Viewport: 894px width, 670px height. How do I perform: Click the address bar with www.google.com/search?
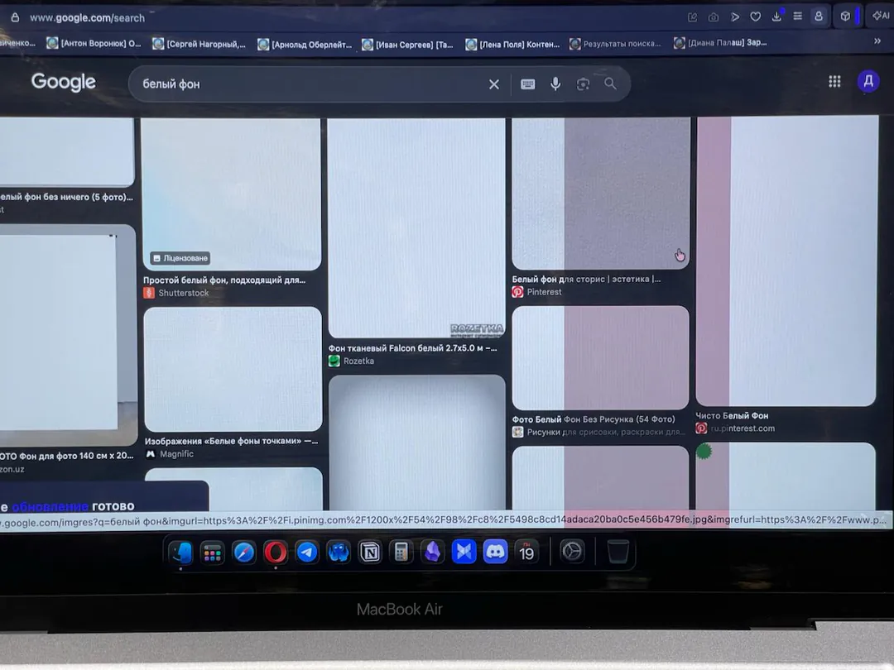click(x=87, y=17)
